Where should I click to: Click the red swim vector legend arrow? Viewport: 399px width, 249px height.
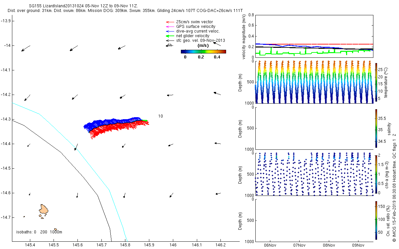point(170,22)
